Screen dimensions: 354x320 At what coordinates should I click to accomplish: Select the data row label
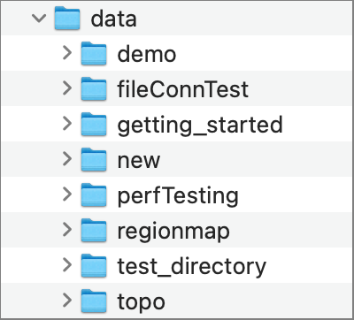pyautogui.click(x=113, y=19)
